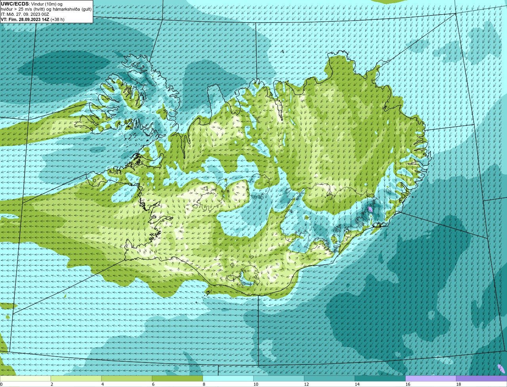
Task: Click the "12" label on the colour scale
Action: tap(307, 384)
